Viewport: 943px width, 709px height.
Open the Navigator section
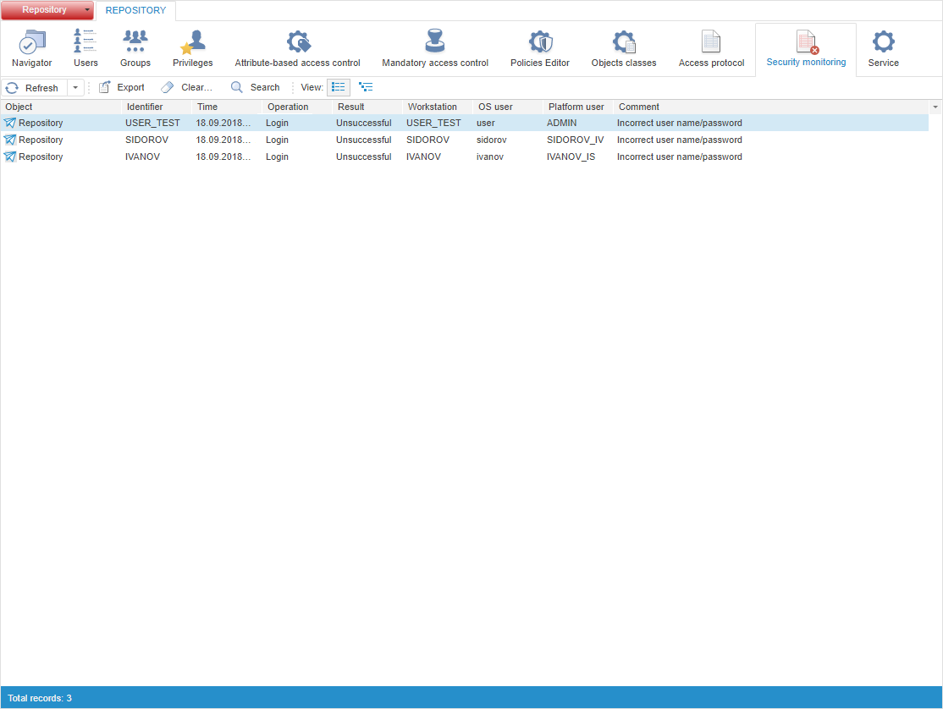(x=32, y=49)
